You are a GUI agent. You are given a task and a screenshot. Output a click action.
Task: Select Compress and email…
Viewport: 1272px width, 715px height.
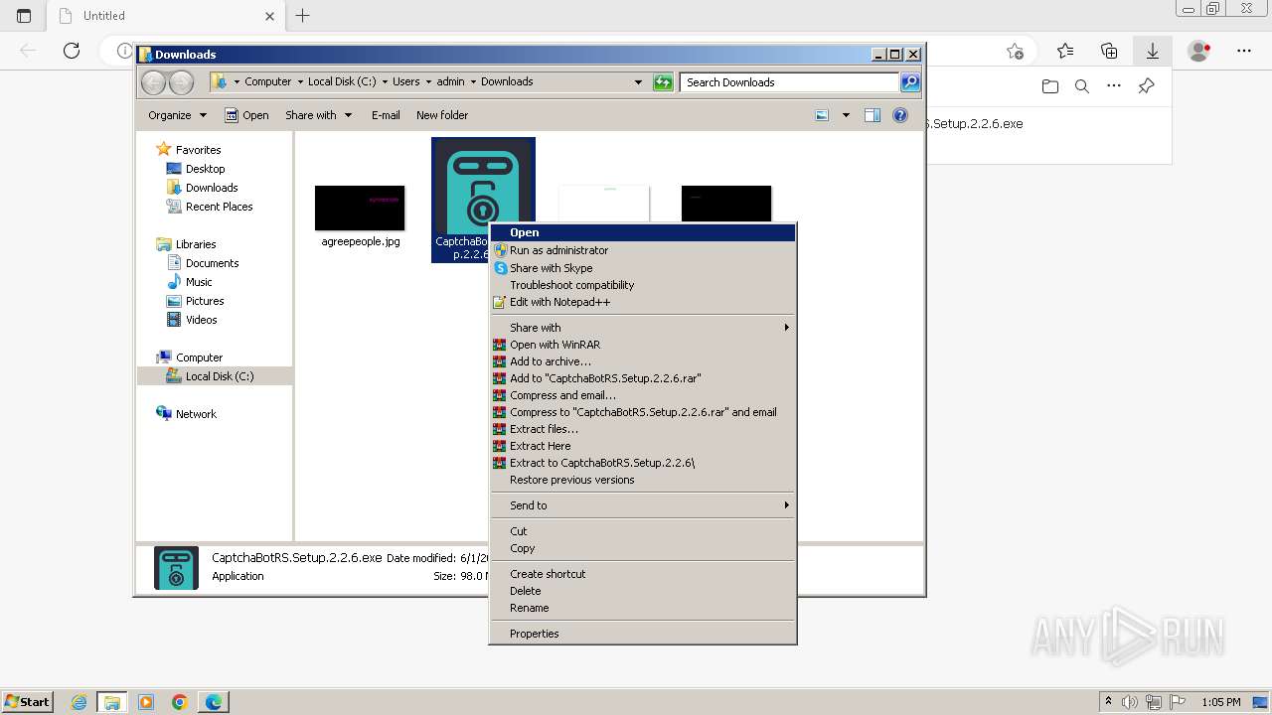[x=642, y=395]
